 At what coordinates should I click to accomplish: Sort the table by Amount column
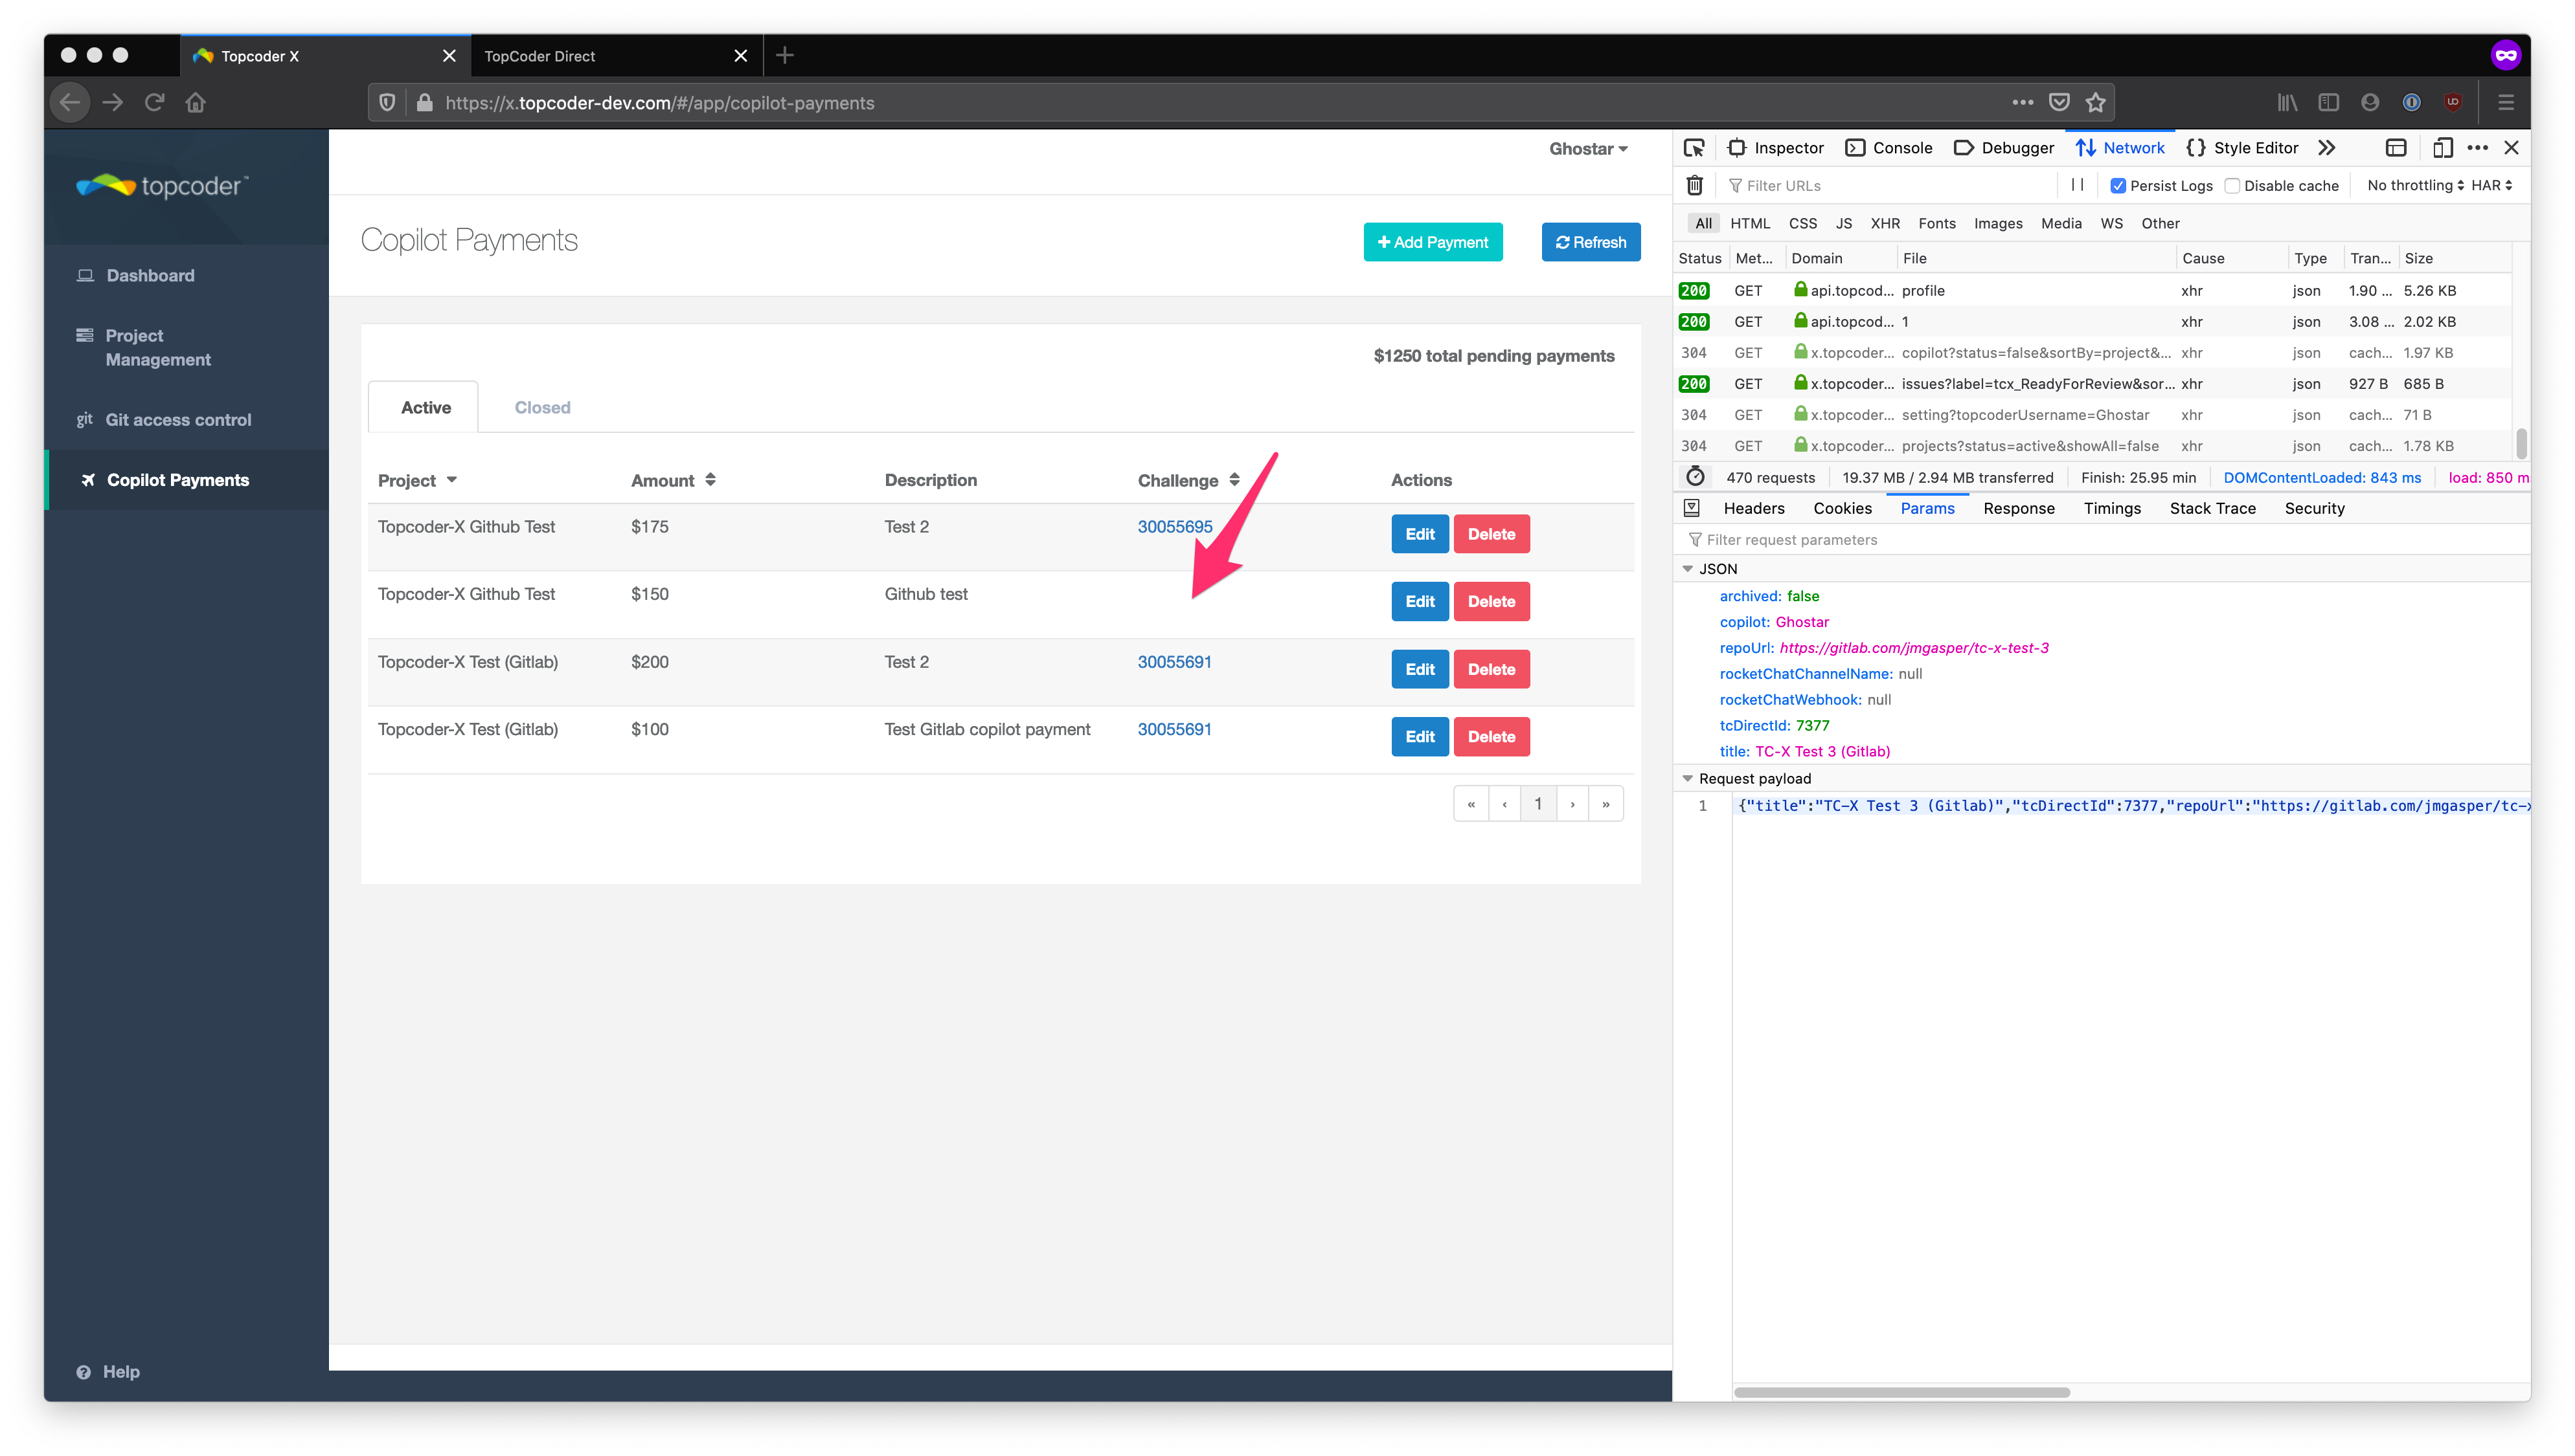coord(672,480)
